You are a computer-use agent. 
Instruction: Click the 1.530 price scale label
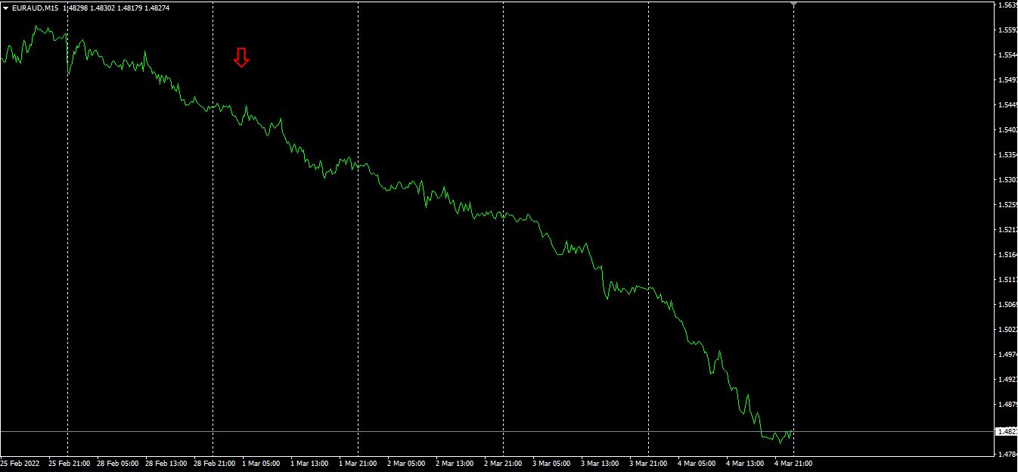click(x=1007, y=180)
